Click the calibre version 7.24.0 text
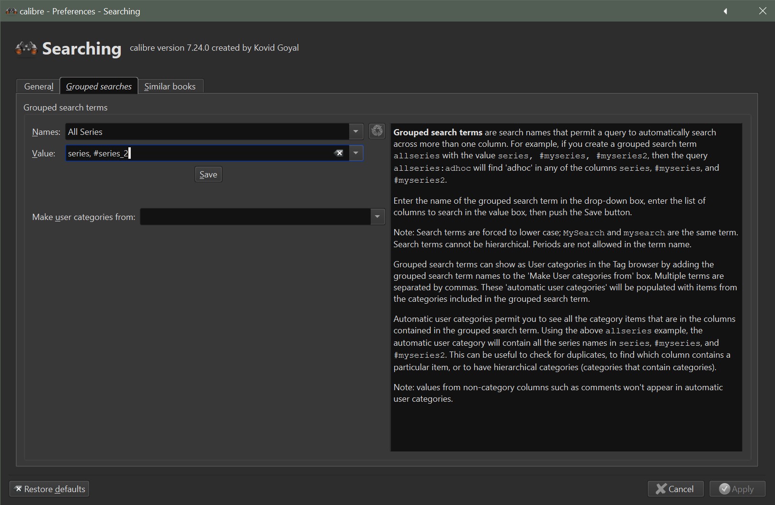The width and height of the screenshot is (775, 505). click(x=214, y=48)
